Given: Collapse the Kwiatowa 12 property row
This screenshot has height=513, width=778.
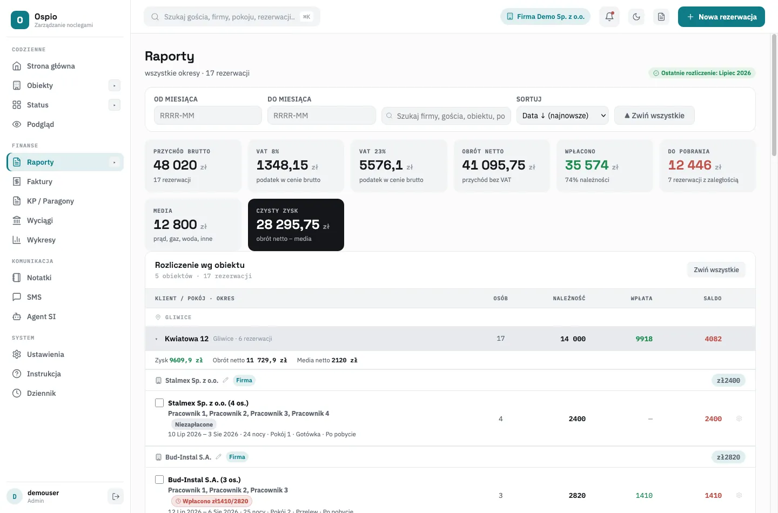Looking at the screenshot, I should point(450,339).
